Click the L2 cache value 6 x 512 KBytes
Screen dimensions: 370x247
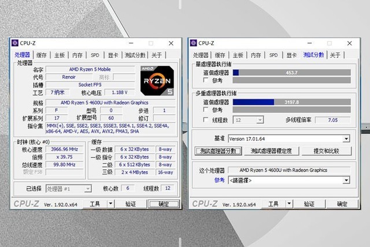click(135, 165)
